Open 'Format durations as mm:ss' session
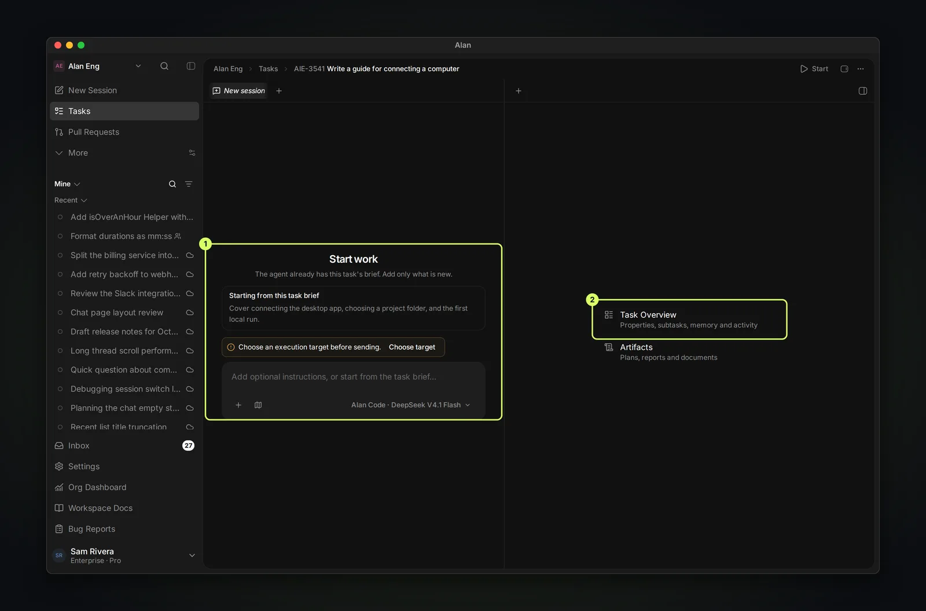 tap(124, 236)
